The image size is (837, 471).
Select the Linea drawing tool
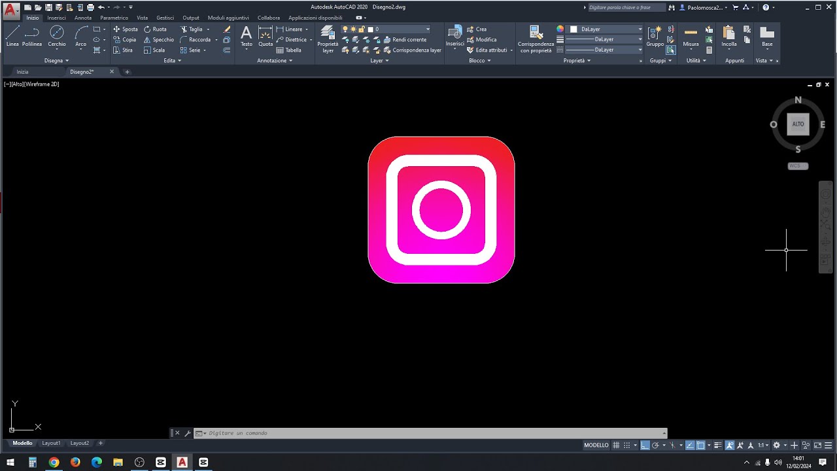click(12, 36)
